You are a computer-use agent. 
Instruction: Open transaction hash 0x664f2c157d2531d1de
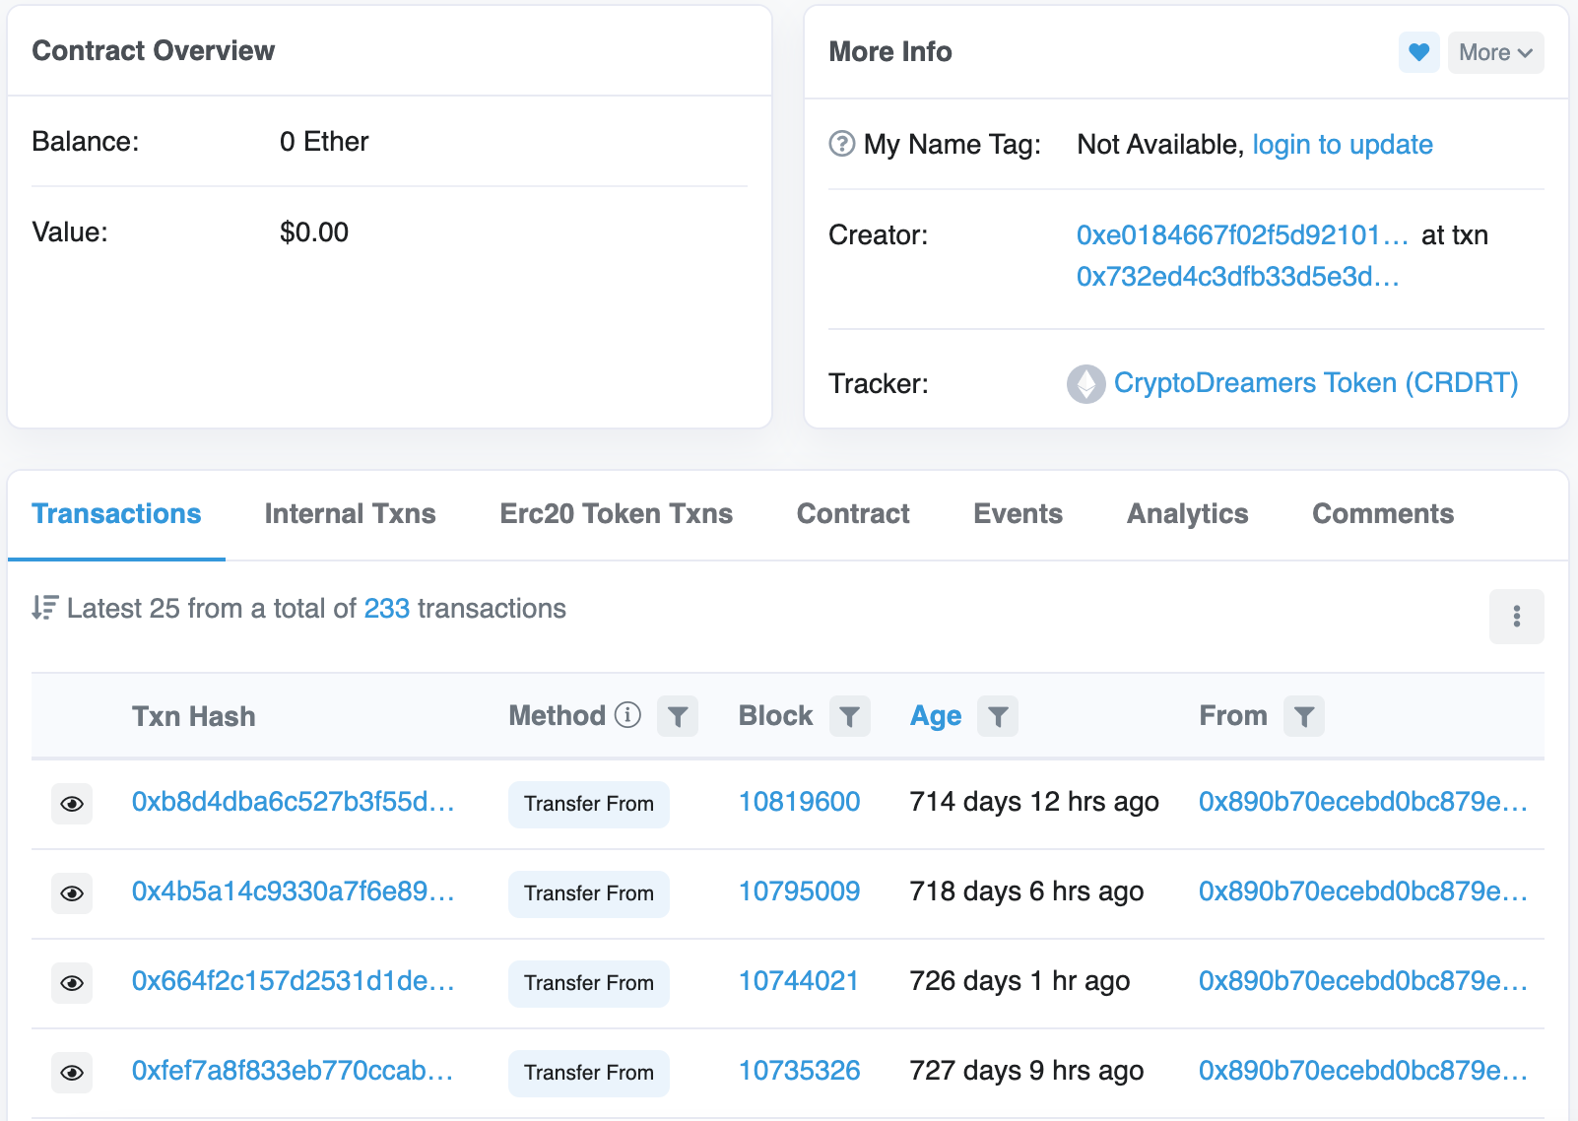click(294, 981)
